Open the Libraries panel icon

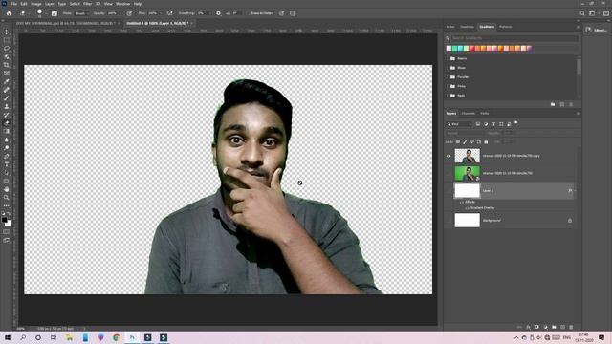coord(588,30)
